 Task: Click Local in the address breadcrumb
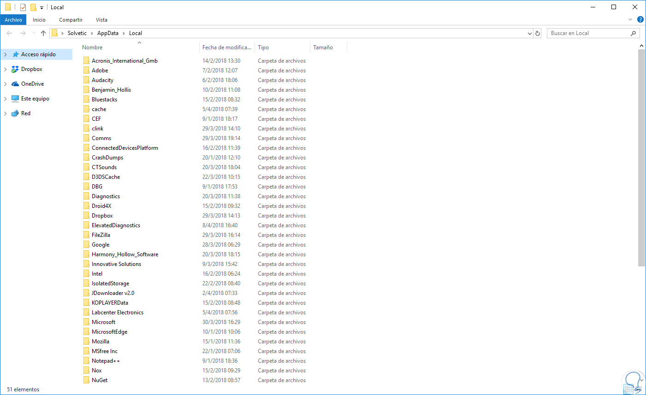pyautogui.click(x=136, y=33)
